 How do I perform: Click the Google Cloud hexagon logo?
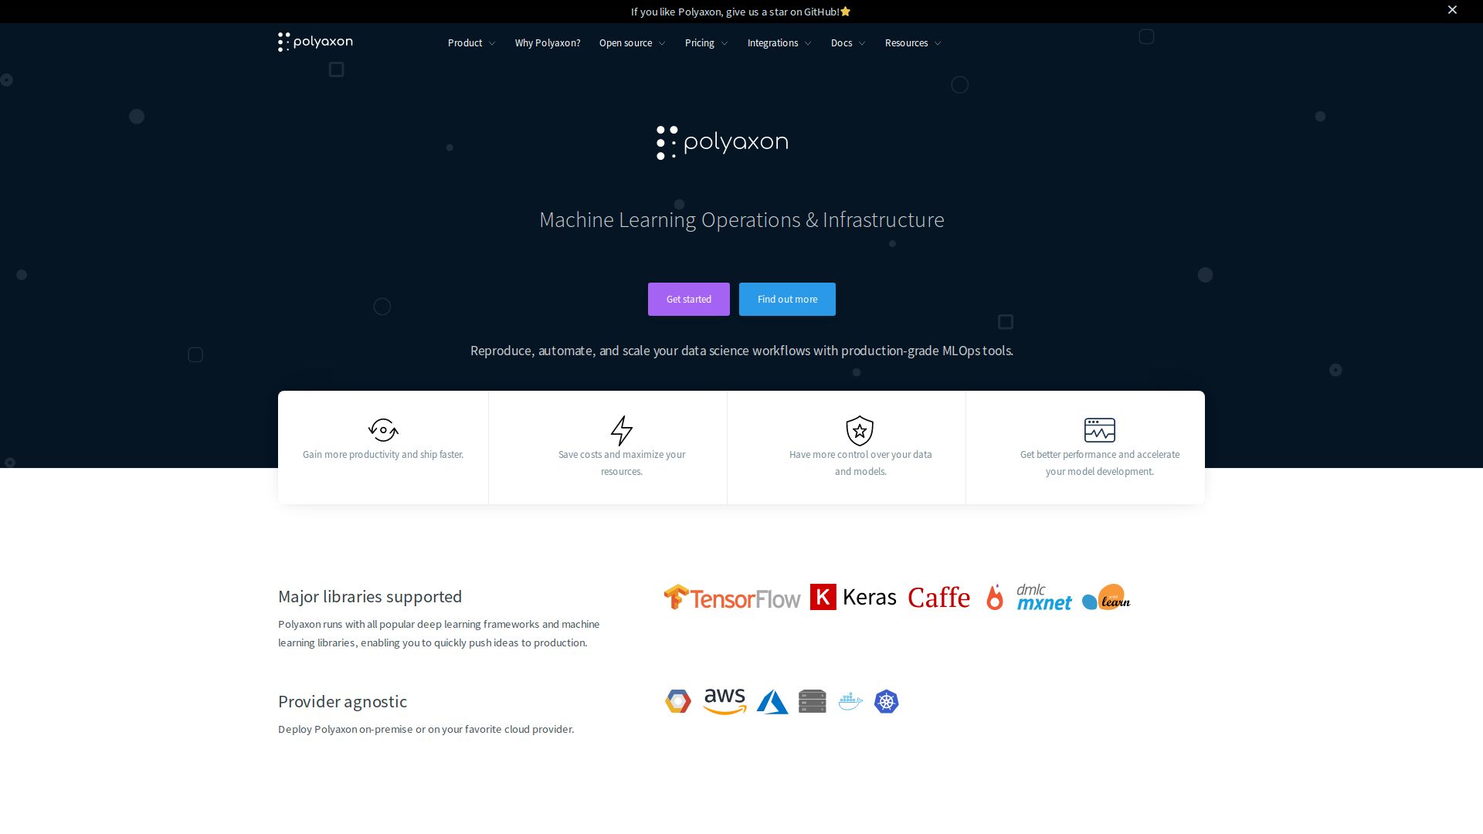coord(677,701)
